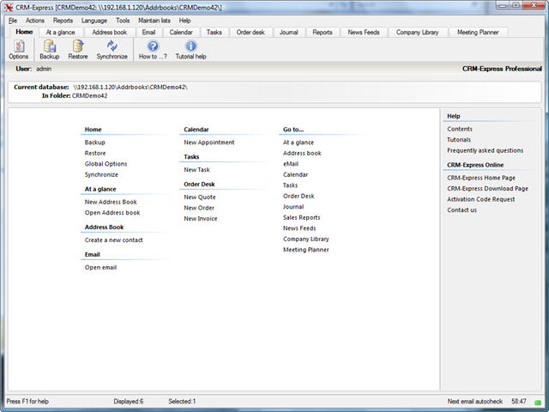549x412 pixels.
Task: Go to Sales Reports link
Action: (301, 218)
